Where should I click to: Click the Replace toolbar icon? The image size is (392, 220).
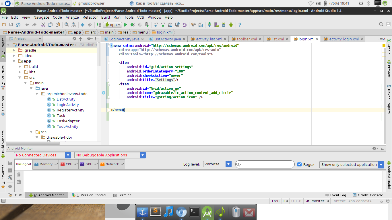point(73,25)
